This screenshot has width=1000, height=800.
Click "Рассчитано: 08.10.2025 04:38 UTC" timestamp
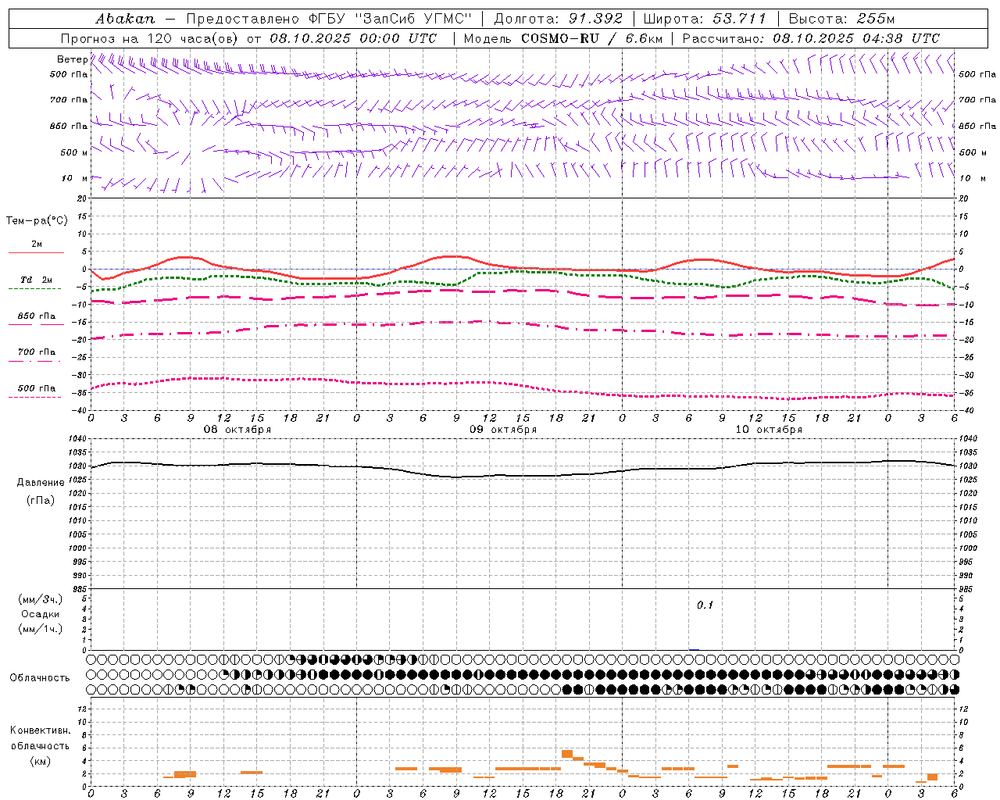(x=811, y=38)
